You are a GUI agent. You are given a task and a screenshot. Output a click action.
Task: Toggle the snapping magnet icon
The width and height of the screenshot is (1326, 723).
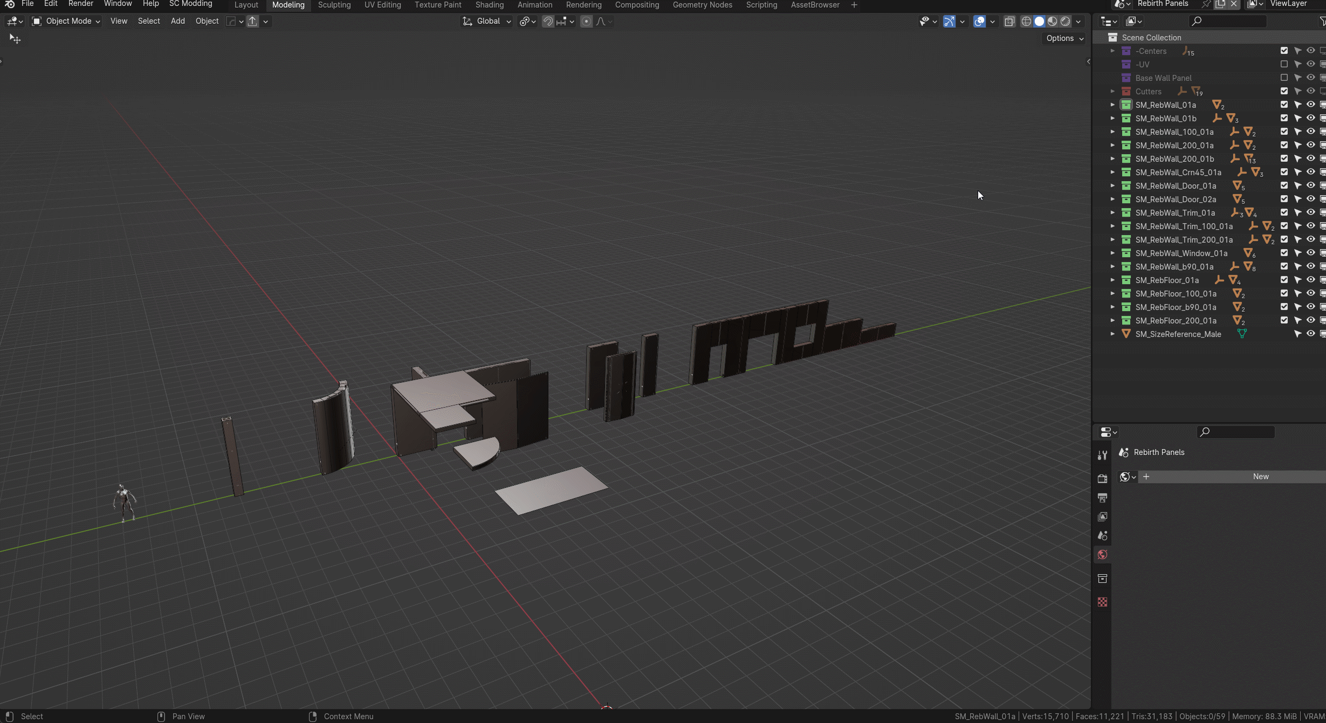click(x=548, y=22)
